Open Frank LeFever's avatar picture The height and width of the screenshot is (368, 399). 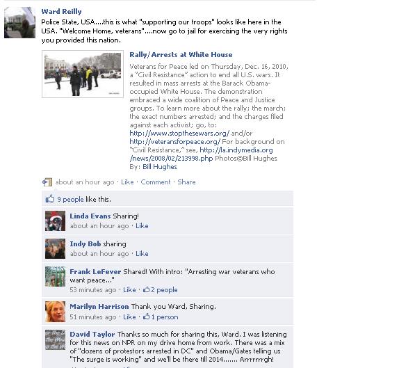coord(55,277)
